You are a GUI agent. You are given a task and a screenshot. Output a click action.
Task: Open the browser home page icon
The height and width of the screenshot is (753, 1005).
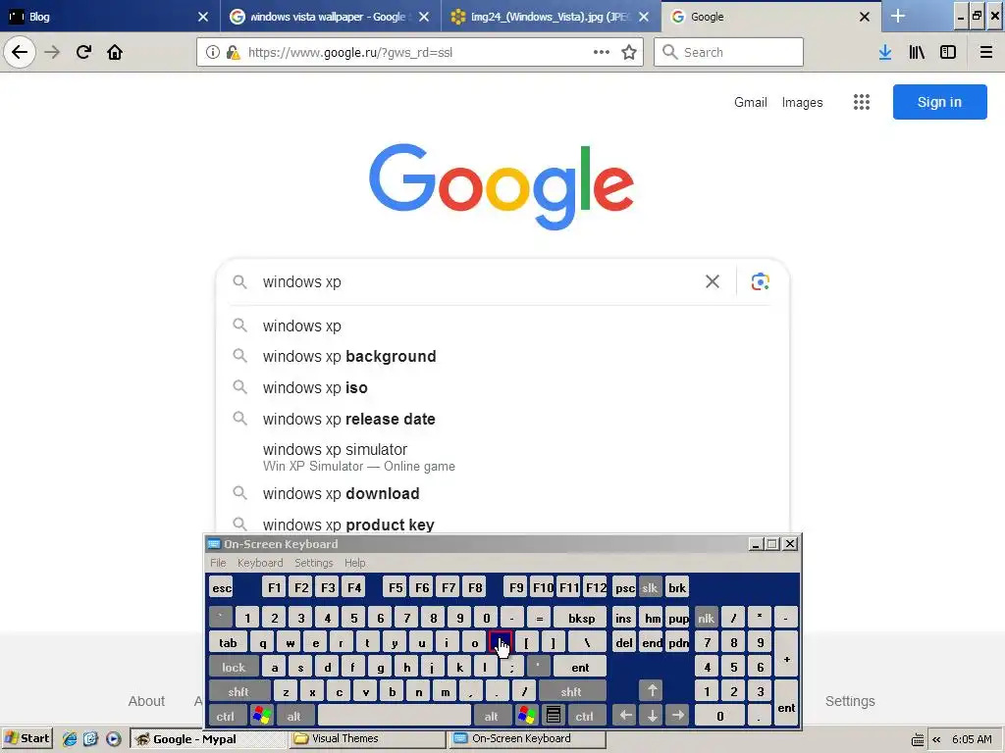(115, 52)
